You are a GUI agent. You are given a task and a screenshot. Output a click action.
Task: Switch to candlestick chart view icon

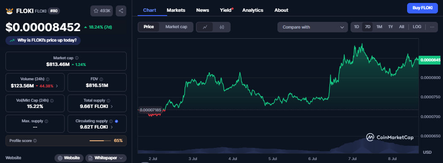(x=221, y=27)
